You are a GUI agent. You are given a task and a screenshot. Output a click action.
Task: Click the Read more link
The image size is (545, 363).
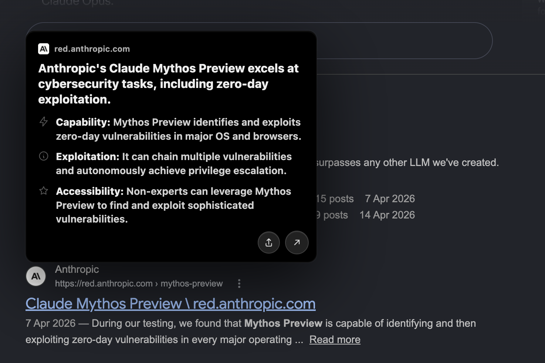[335, 339]
